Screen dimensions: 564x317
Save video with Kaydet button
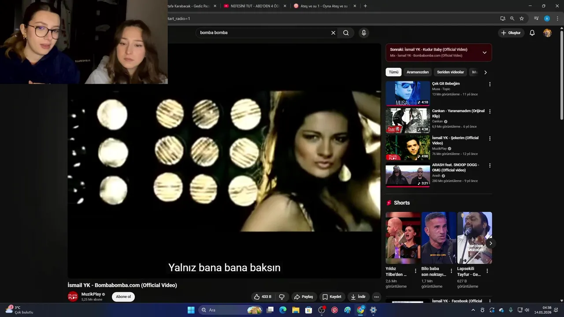332,297
